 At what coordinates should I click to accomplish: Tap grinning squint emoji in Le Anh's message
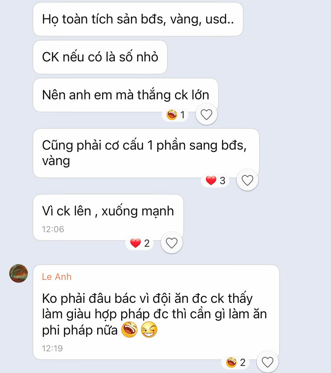point(149,330)
